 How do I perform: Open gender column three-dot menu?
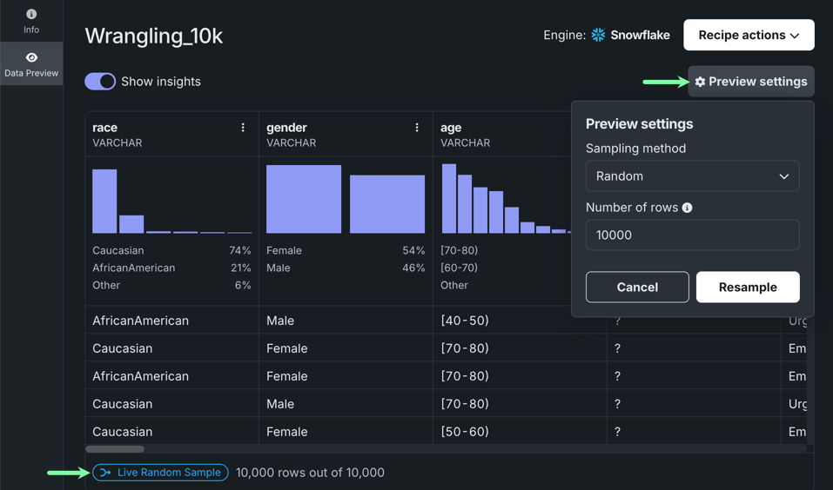[x=417, y=128]
